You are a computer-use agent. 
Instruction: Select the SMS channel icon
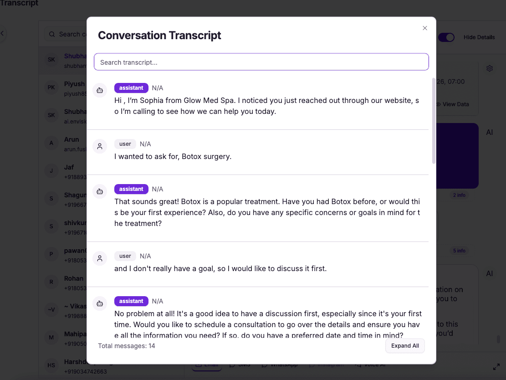tap(231, 364)
